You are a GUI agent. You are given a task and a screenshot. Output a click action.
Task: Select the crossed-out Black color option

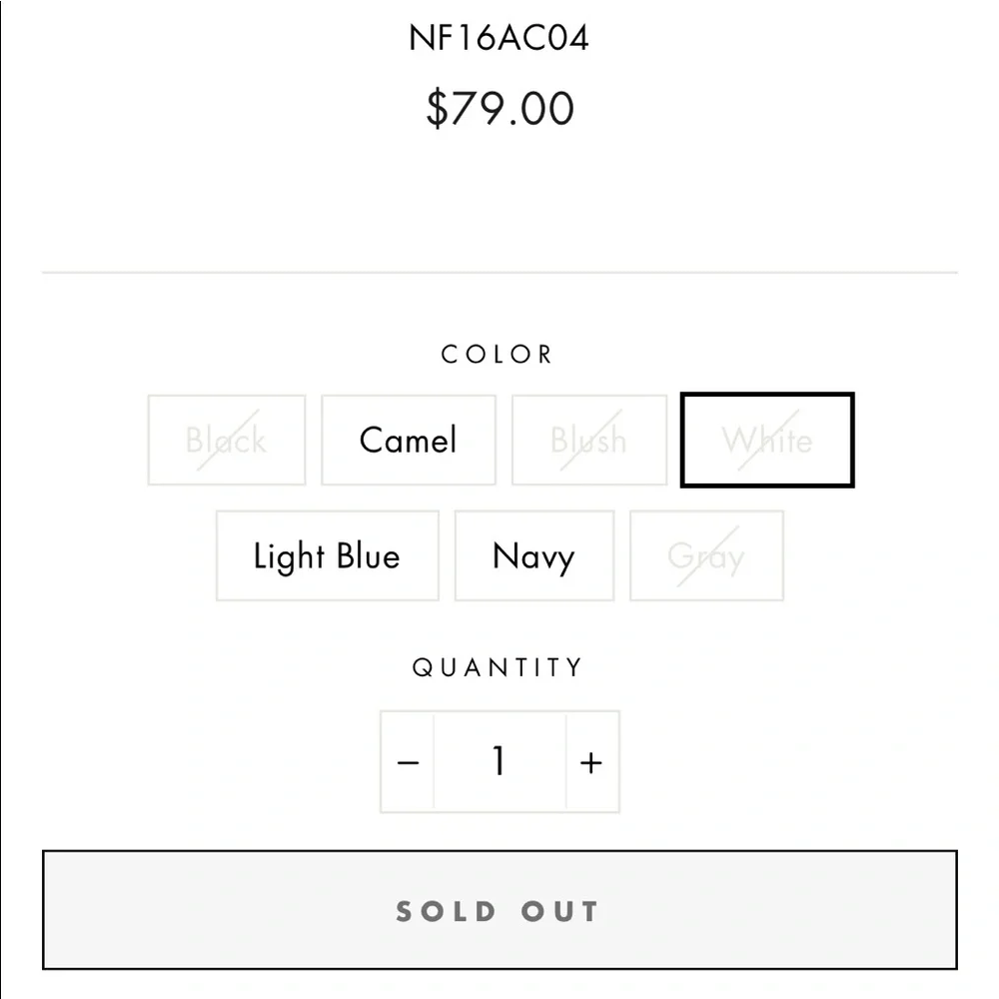pyautogui.click(x=227, y=440)
